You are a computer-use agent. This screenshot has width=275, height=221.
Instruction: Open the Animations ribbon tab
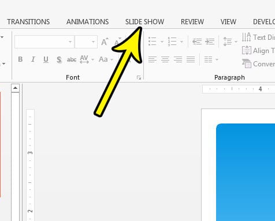coord(87,22)
